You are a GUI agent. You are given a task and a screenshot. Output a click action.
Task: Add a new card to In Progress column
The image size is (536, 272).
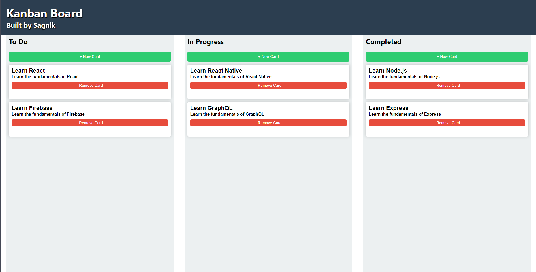[x=268, y=56]
